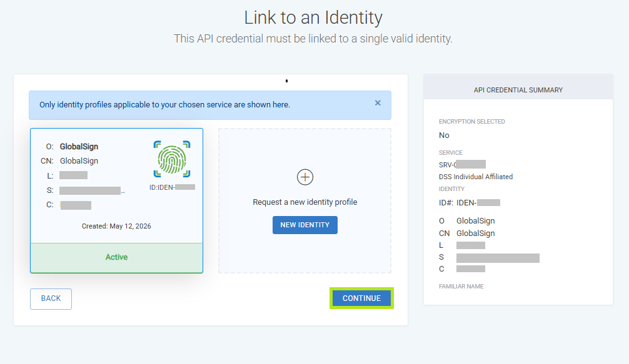This screenshot has height=364, width=629.
Task: Click the 'No' encryption value
Action: [x=444, y=135]
